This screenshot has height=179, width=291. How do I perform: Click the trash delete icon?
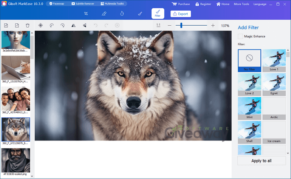pyautogui.click(x=28, y=25)
